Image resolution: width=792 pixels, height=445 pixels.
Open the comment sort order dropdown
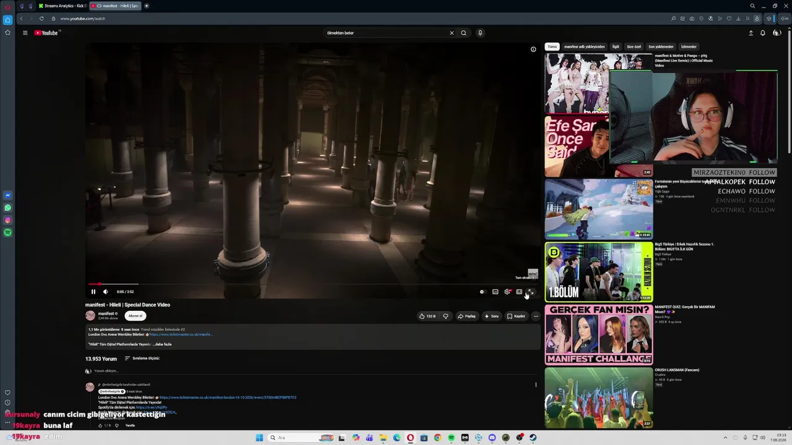point(142,358)
